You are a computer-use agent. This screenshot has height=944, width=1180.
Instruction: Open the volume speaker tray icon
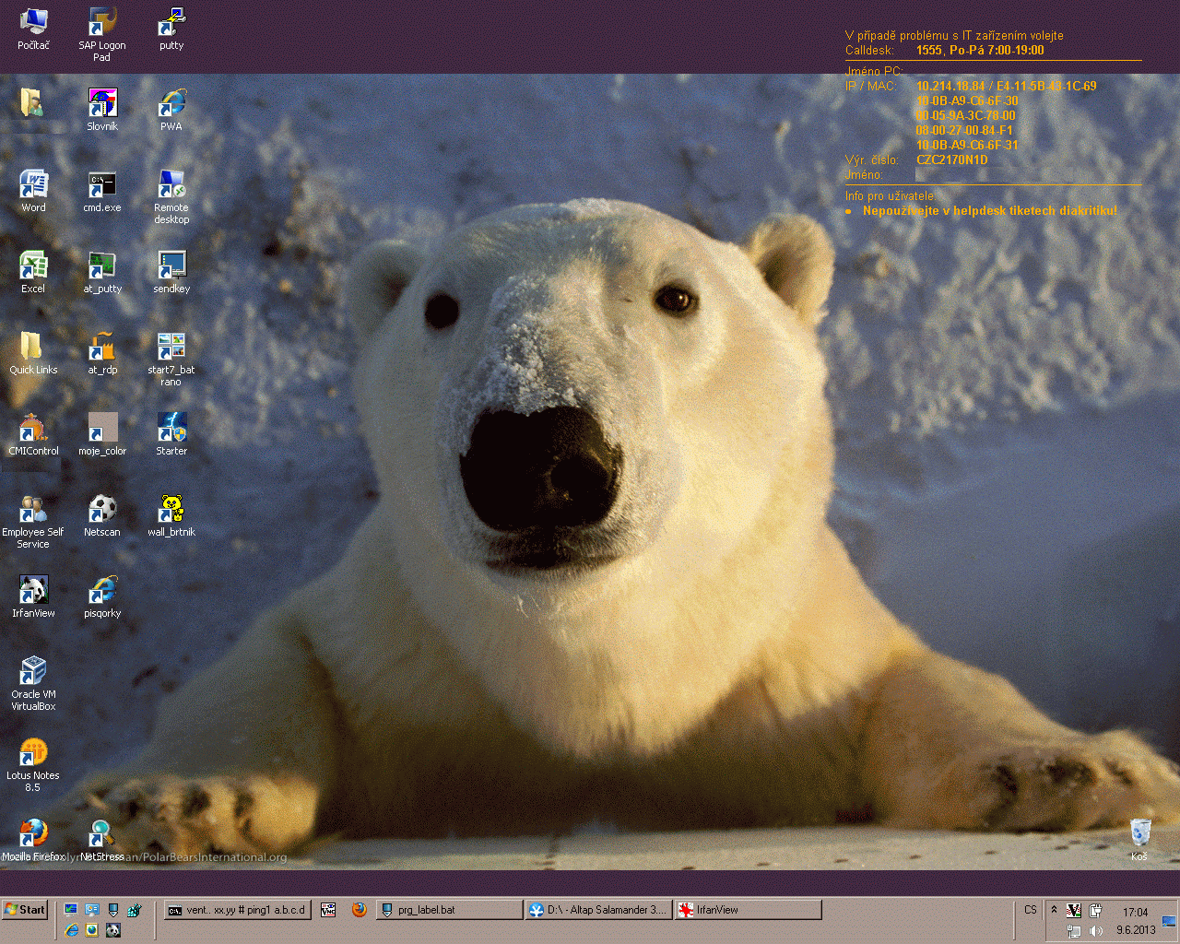[x=1095, y=931]
